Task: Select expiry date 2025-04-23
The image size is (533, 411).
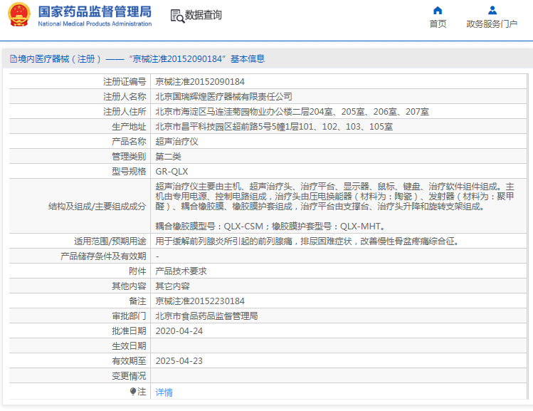Action: pyautogui.click(x=179, y=361)
